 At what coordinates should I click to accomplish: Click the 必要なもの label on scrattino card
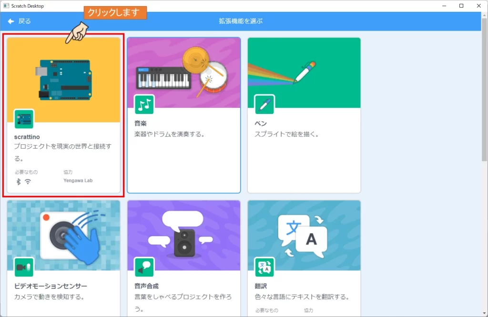(26, 172)
